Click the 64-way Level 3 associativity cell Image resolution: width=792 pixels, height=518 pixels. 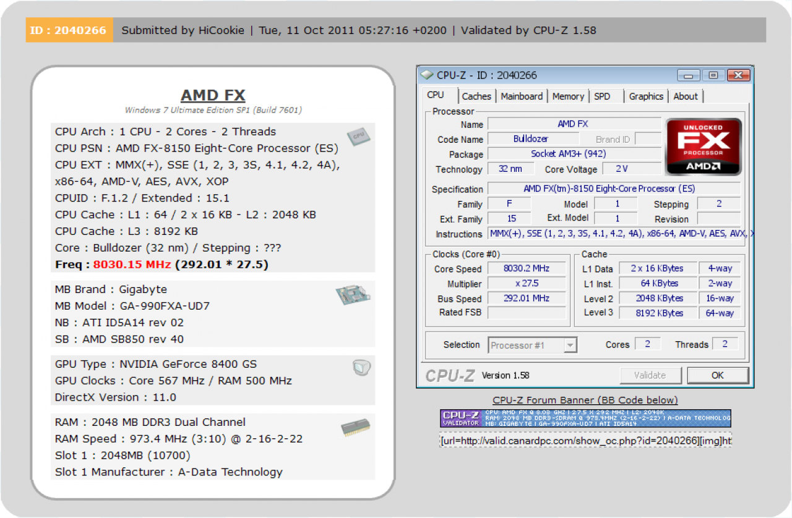(x=720, y=313)
